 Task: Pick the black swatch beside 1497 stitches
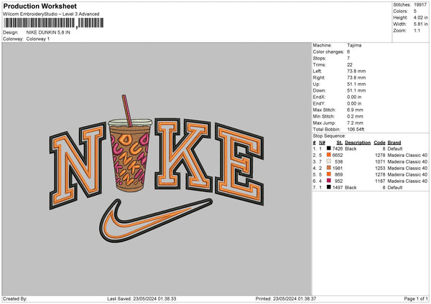pyautogui.click(x=329, y=187)
